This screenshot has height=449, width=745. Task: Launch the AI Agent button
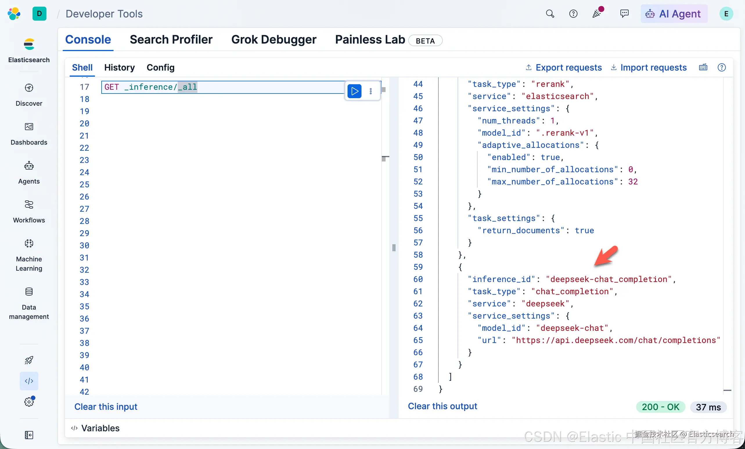click(x=674, y=14)
